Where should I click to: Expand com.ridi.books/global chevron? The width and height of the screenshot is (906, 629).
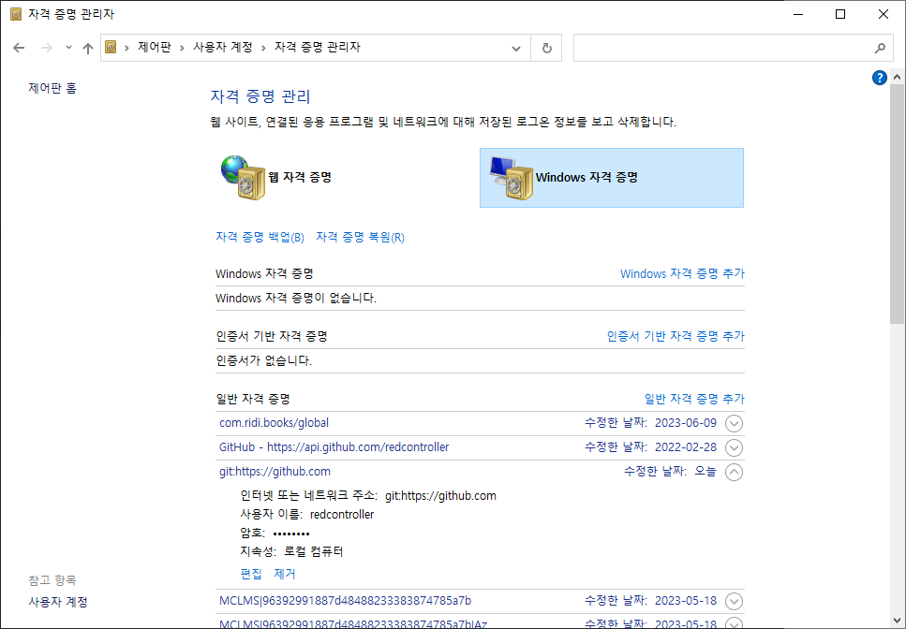click(734, 424)
